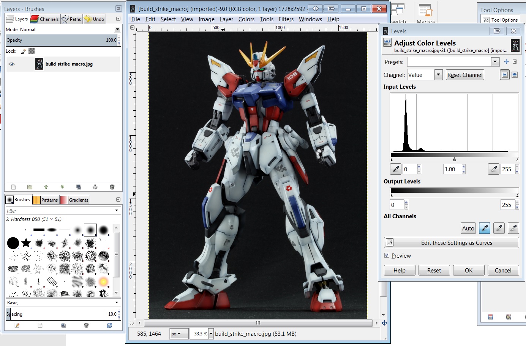Switch to the Paths tab
This screenshot has height=346, width=526.
[71, 19]
